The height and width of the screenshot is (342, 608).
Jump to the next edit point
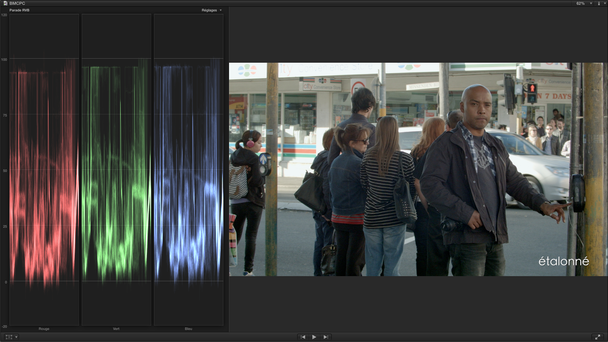[325, 337]
